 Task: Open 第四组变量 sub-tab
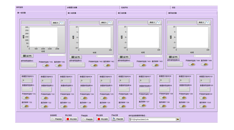192,13
